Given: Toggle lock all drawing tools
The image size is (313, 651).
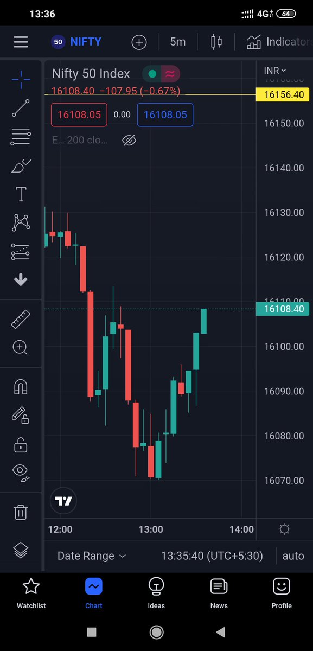Looking at the screenshot, I should coord(21,445).
